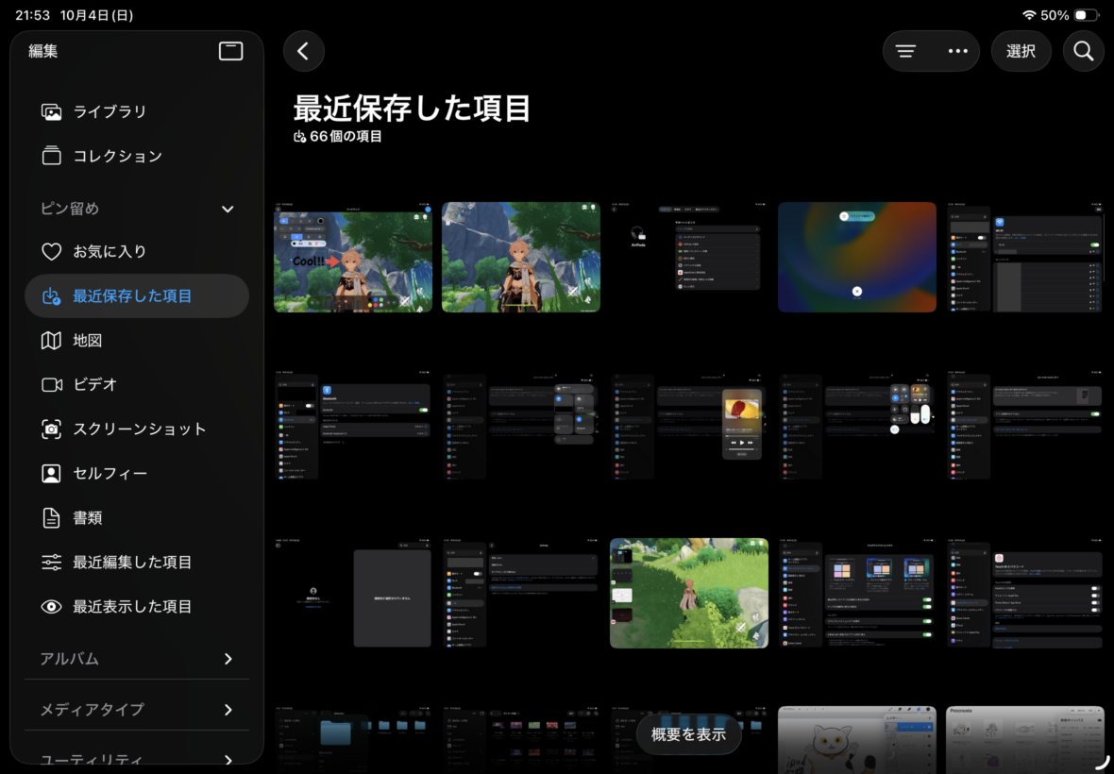Open the スクリーンショット sidebar item

coord(136,429)
